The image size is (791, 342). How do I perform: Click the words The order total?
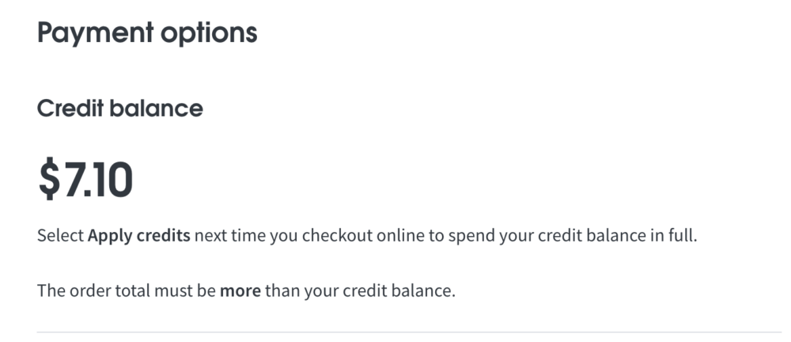[x=85, y=290]
